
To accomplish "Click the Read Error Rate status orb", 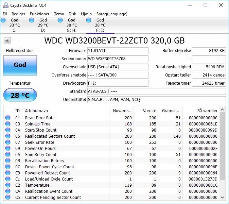I will [x=8, y=118].
